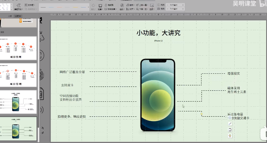
Task: Insert a 文本框 text box
Action: pos(30,5)
